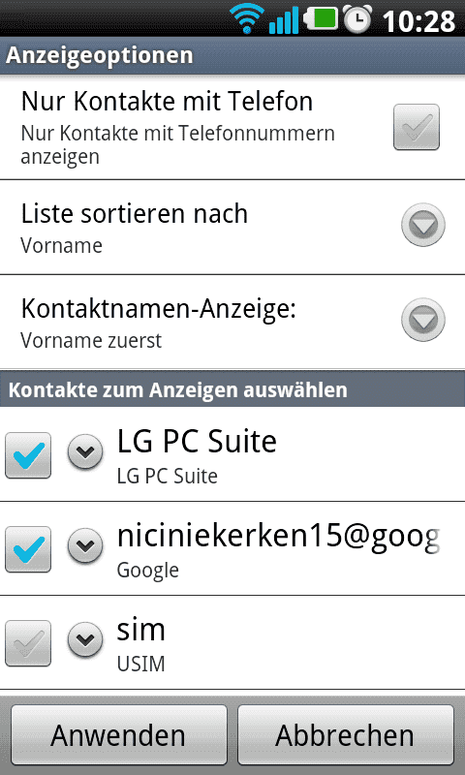The height and width of the screenshot is (775, 465).
Task: Tap the Nur Kontakte mit Telefon label
Action: tap(167, 102)
